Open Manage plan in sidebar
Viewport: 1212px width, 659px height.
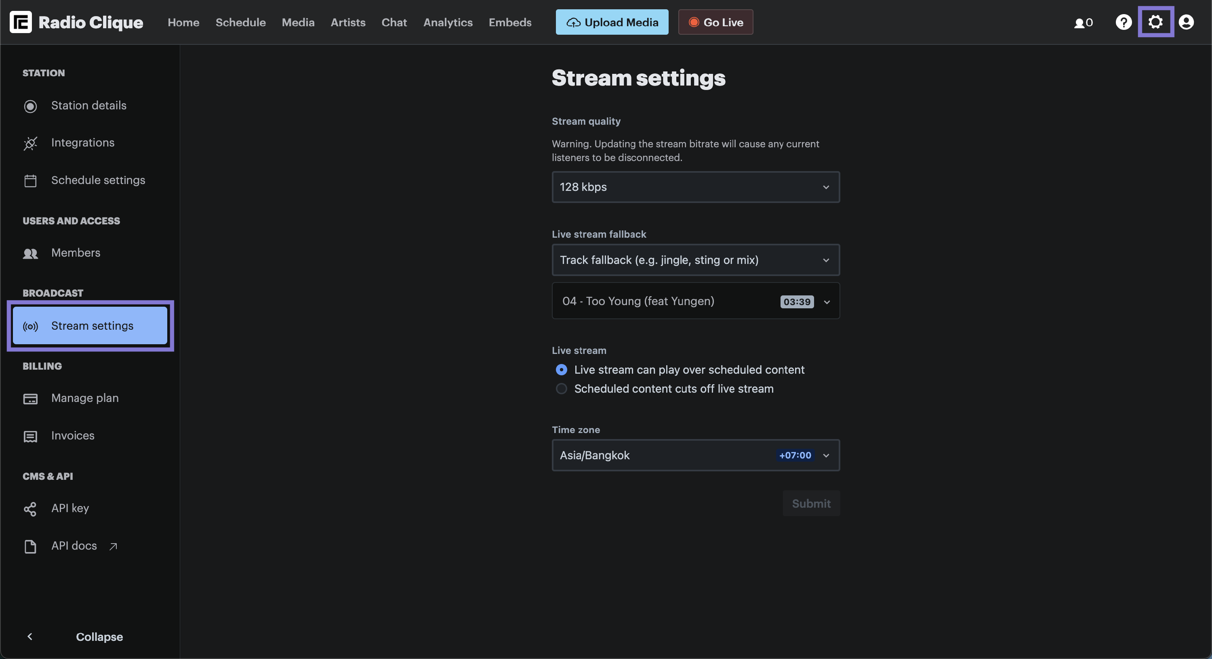coord(90,398)
